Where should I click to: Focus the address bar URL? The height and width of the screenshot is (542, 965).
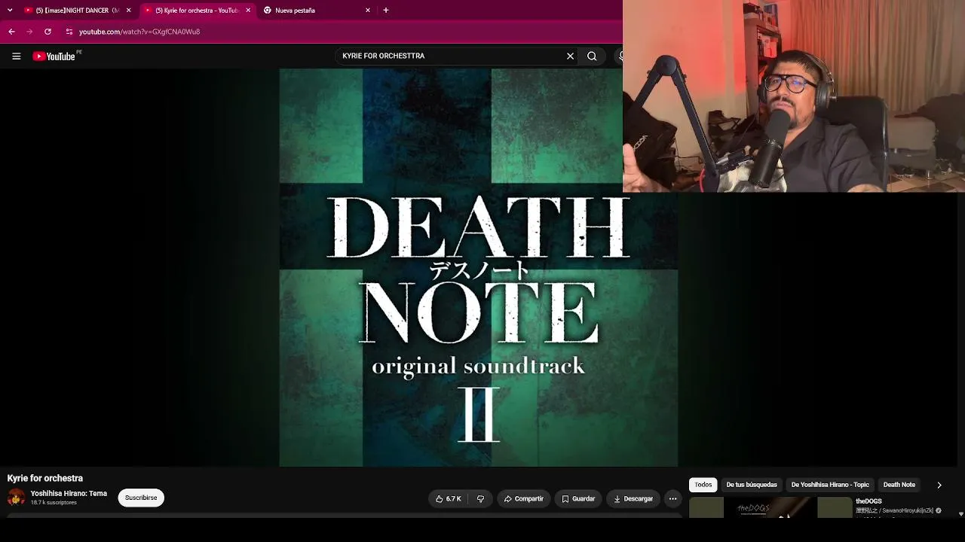(x=139, y=32)
